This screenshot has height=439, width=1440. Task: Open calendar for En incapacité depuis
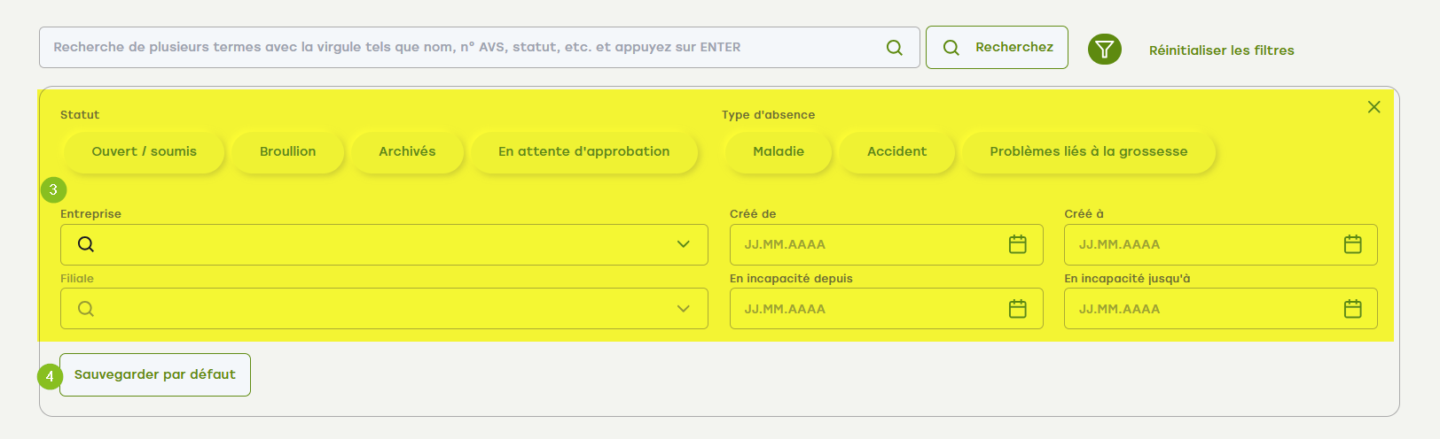pos(1017,309)
